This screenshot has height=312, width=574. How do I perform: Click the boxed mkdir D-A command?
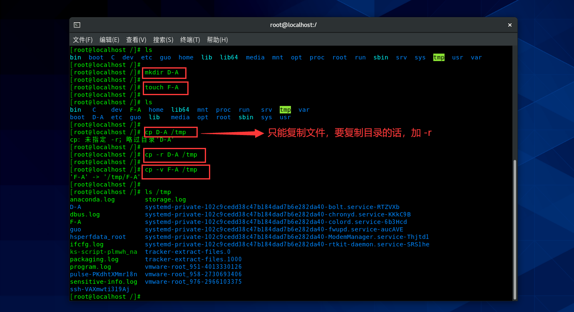162,73
